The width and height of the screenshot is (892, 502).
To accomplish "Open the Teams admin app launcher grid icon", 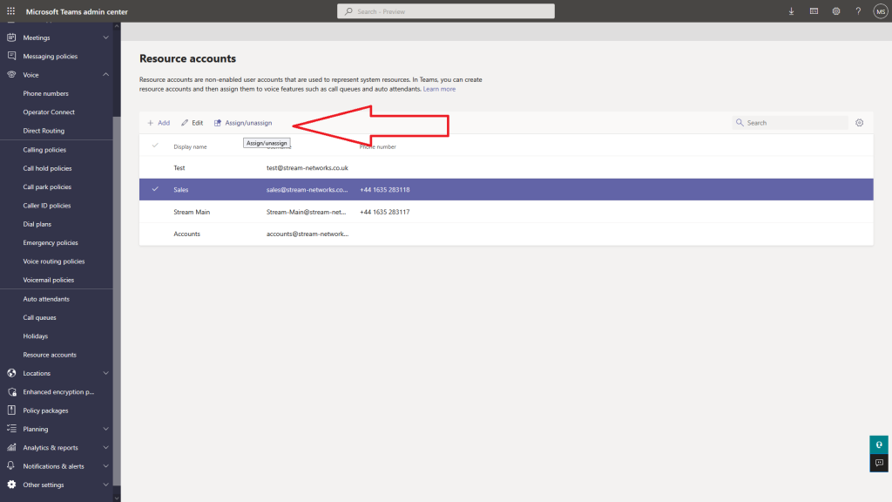I will [10, 11].
